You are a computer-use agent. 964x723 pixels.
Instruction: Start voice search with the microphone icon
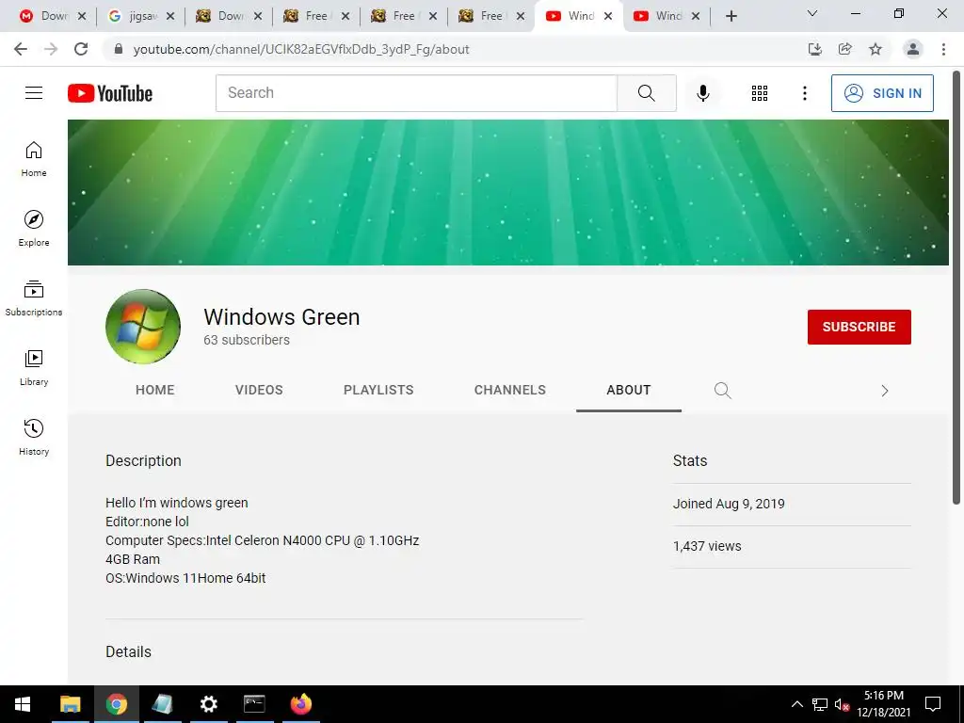[702, 93]
